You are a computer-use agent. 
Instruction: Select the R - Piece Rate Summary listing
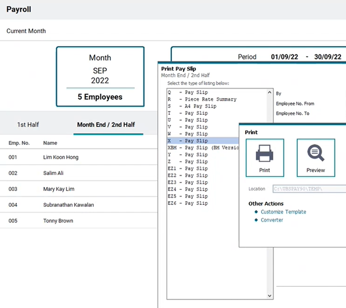click(201, 100)
